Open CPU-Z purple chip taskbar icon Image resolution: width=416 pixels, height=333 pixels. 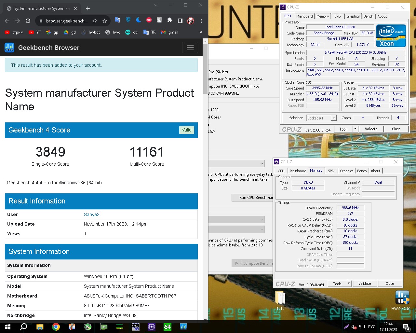tap(152, 326)
